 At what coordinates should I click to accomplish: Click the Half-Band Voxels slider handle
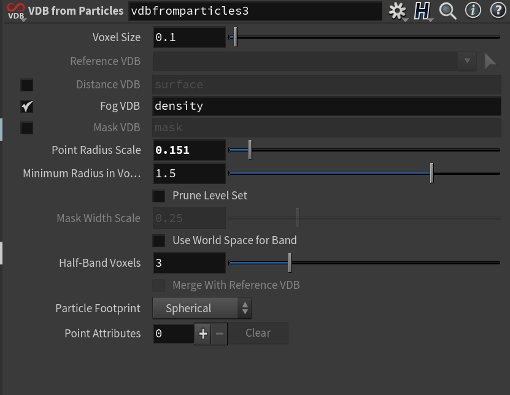point(290,263)
